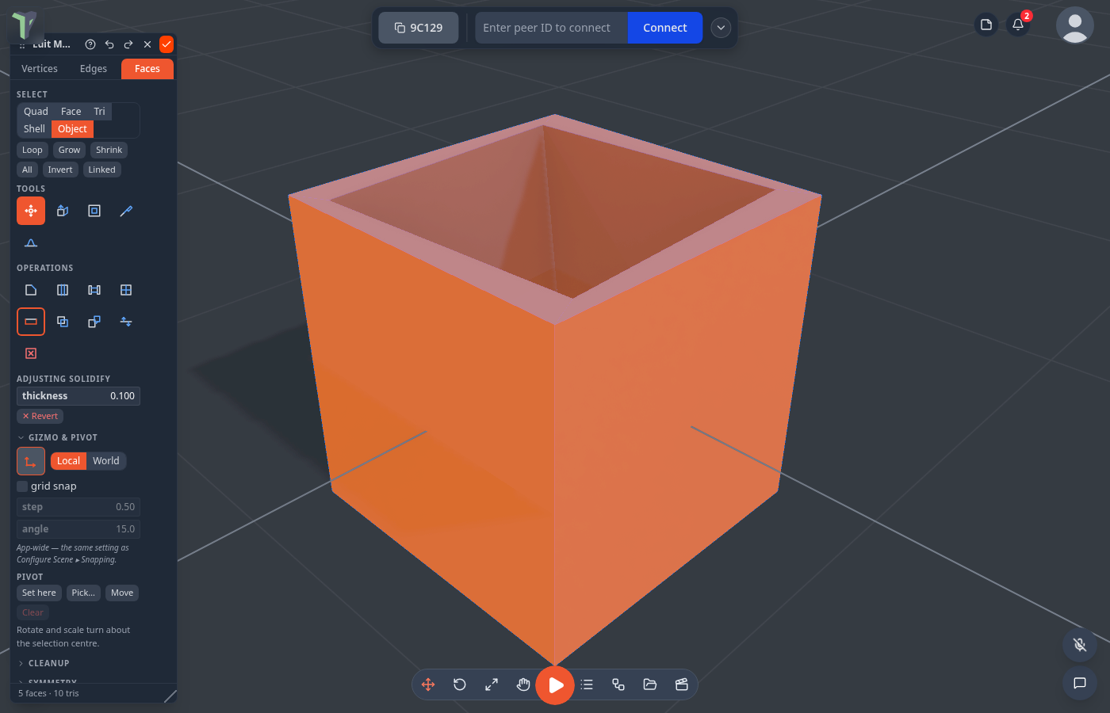Select the bell-curve soft selection tool
The width and height of the screenshot is (1110, 713).
tap(31, 242)
